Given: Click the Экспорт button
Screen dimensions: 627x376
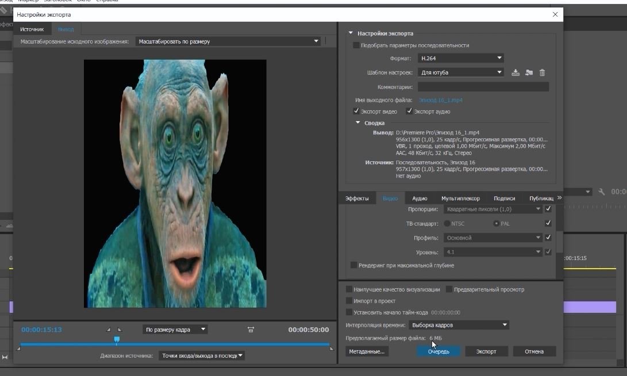Looking at the screenshot, I should pyautogui.click(x=486, y=351).
